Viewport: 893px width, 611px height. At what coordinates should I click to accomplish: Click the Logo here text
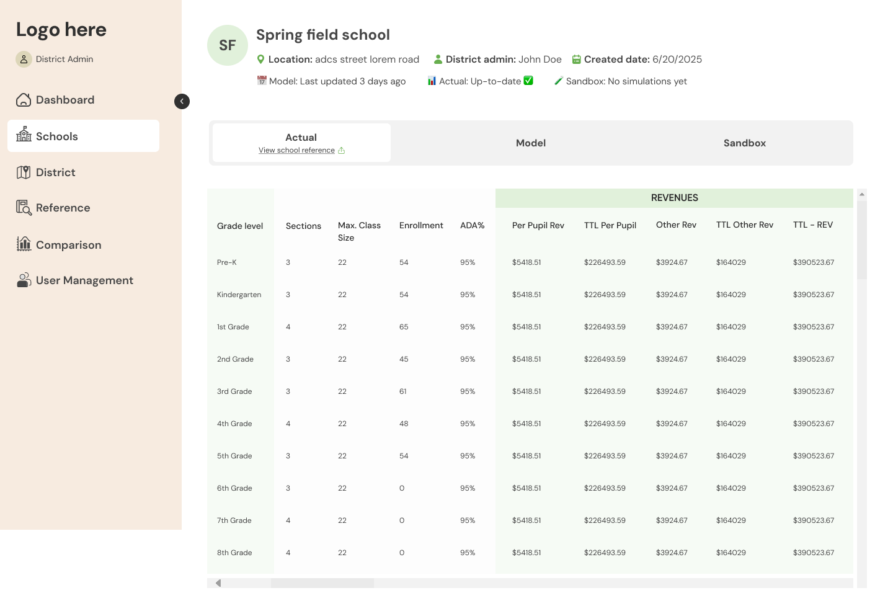61,29
